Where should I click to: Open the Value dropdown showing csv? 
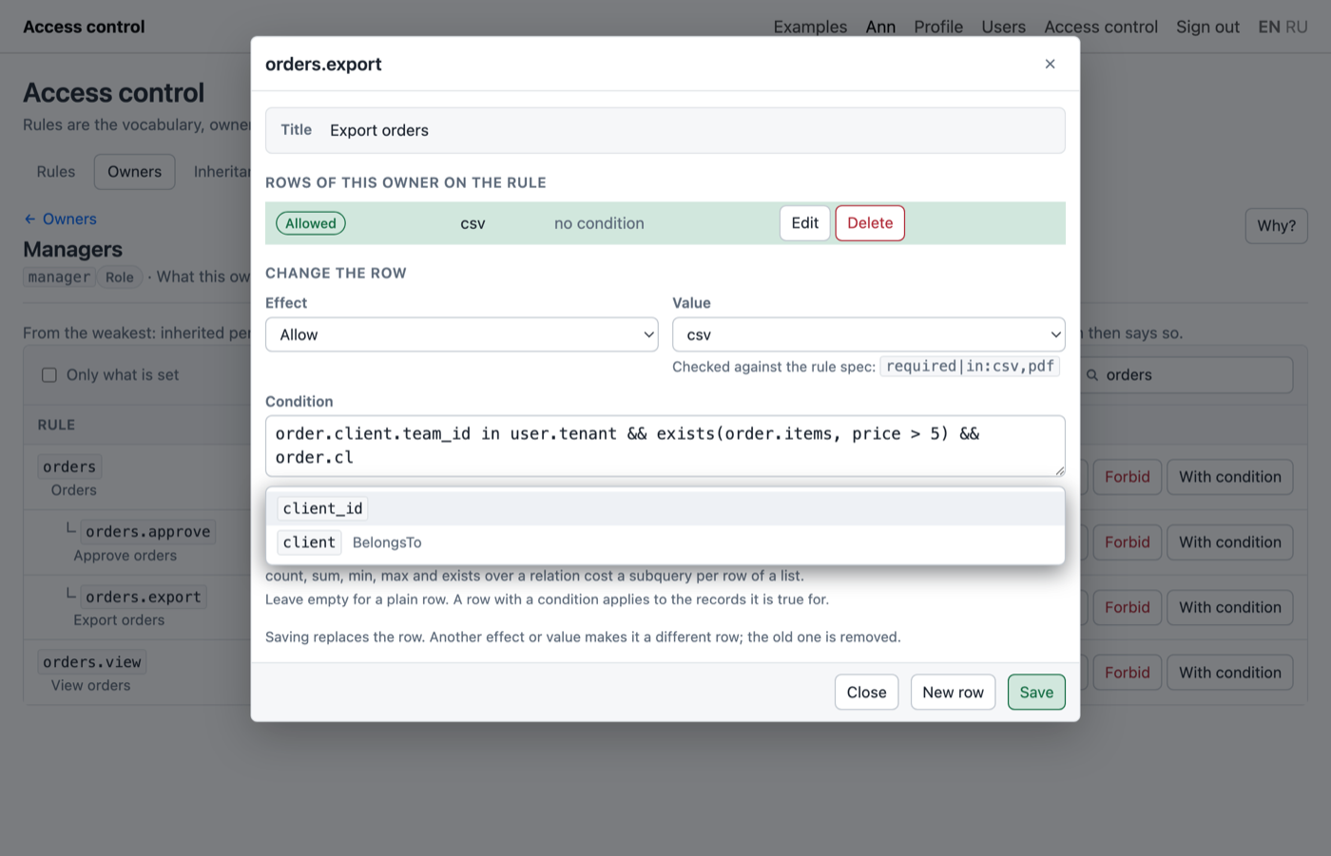click(869, 334)
